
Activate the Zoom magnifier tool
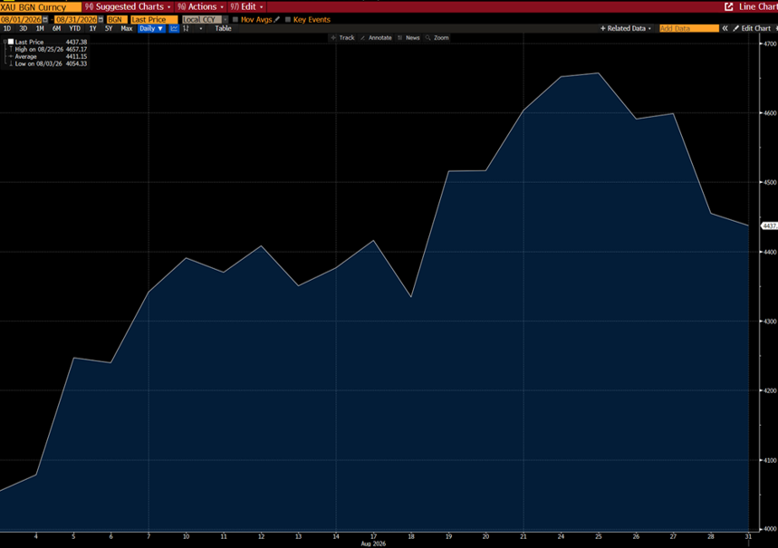tap(437, 38)
